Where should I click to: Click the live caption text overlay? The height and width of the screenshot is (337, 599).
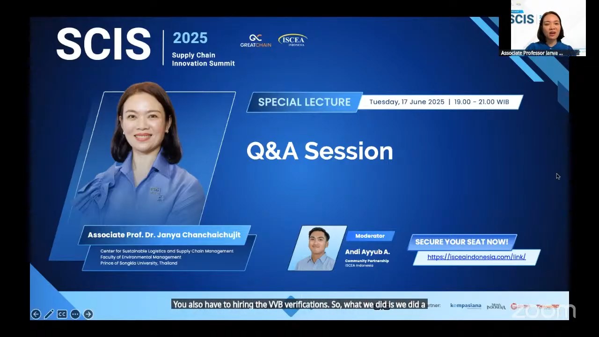point(299,305)
